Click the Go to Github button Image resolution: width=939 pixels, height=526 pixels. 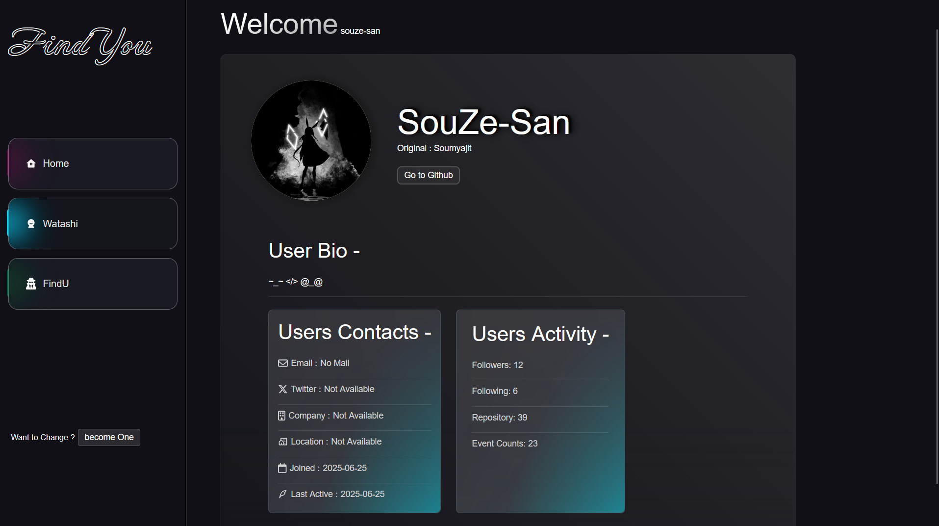click(428, 175)
